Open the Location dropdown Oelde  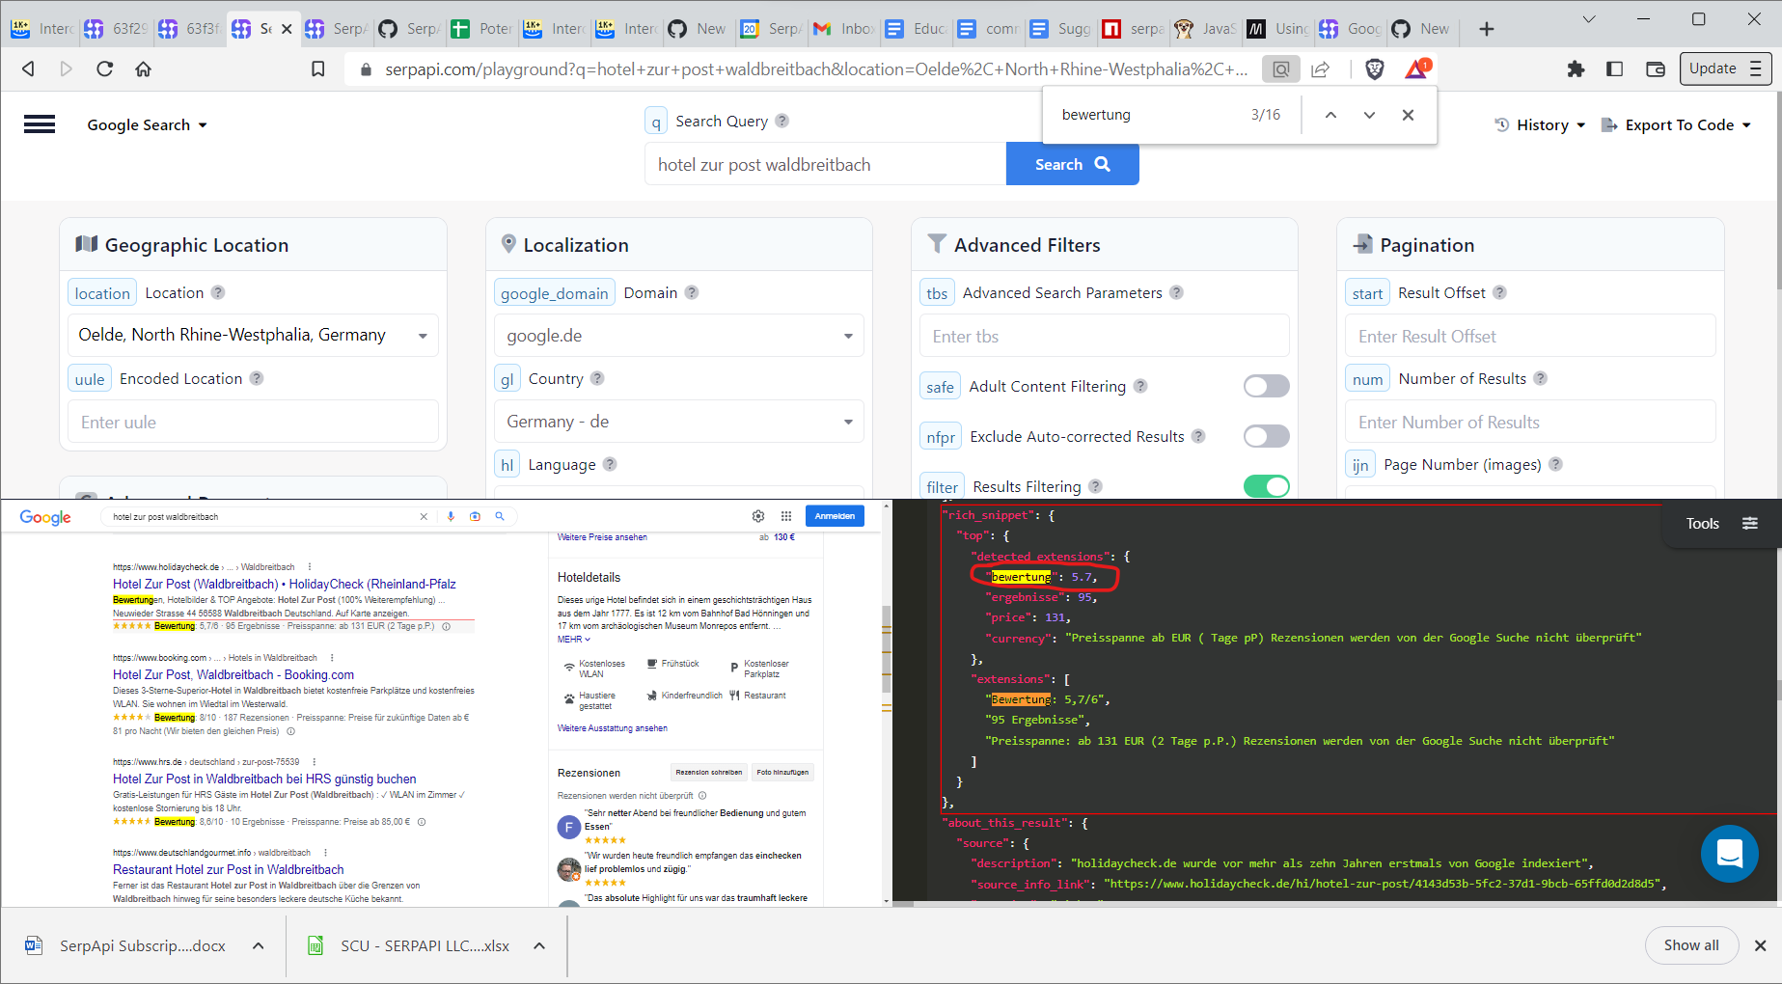click(253, 335)
